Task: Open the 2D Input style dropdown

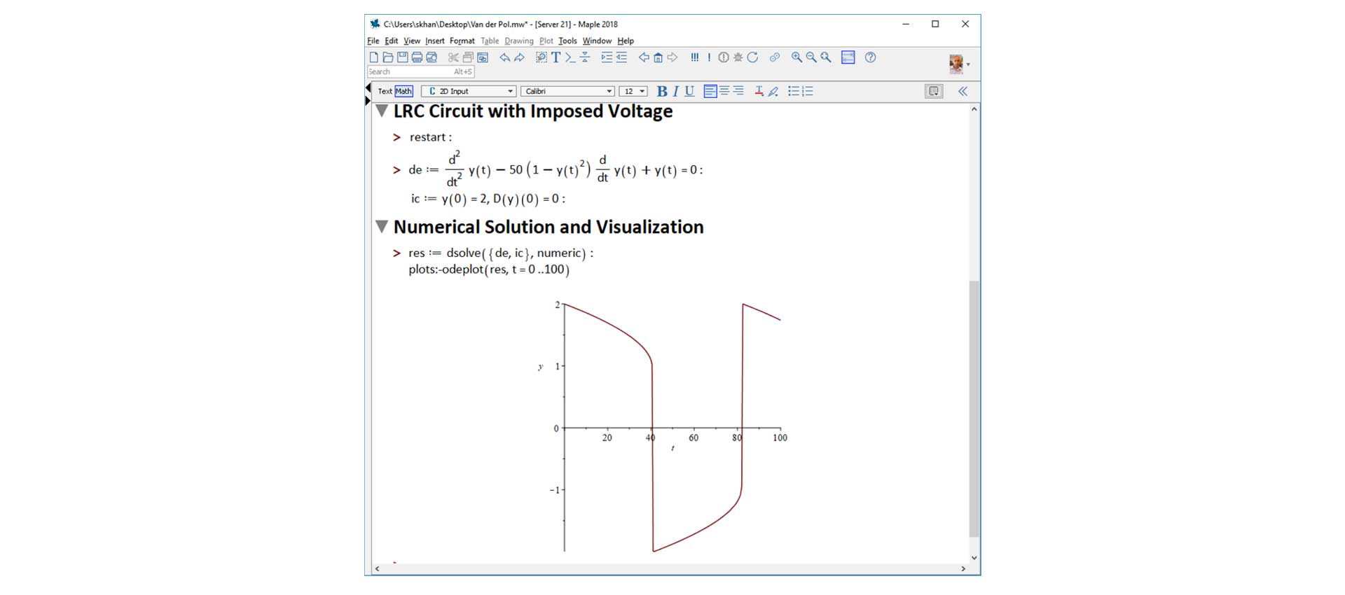Action: [x=469, y=91]
